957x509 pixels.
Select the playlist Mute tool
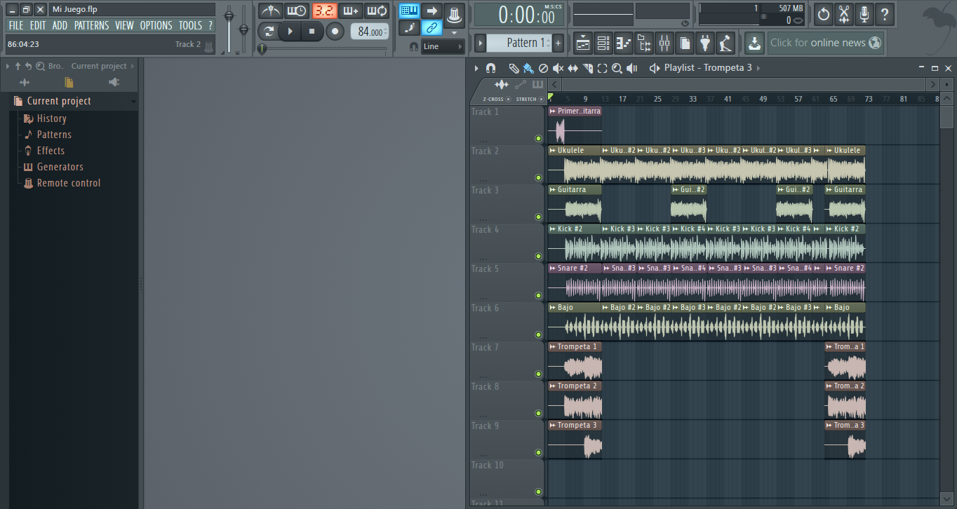pos(558,68)
